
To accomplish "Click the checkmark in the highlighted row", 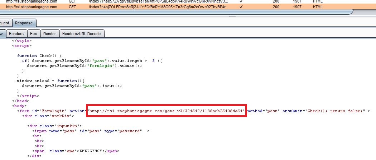I will pos(241,7).
